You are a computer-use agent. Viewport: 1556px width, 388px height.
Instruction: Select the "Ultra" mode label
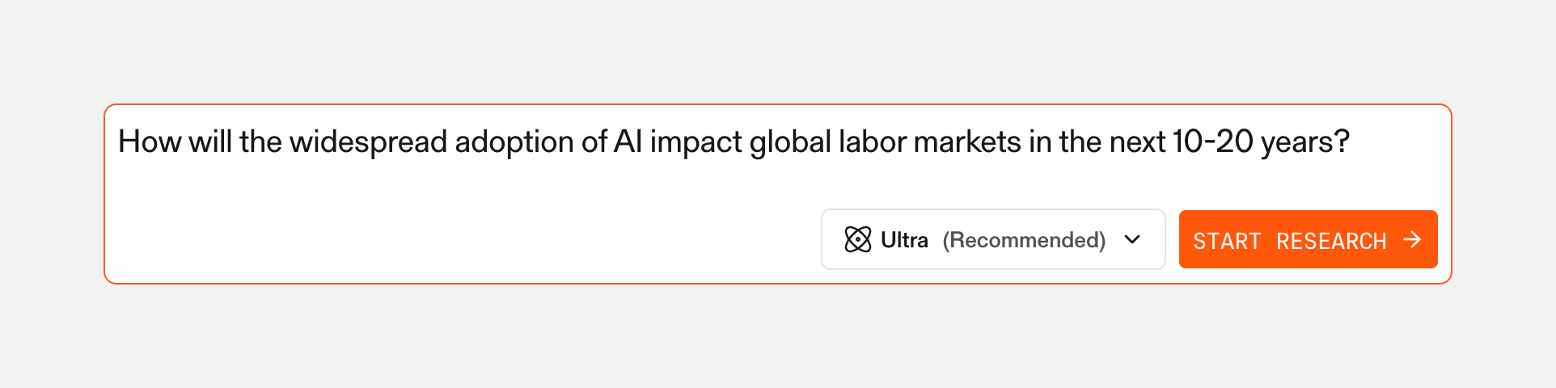904,240
